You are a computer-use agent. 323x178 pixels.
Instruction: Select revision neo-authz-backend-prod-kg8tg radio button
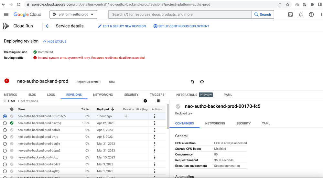coord(5,171)
